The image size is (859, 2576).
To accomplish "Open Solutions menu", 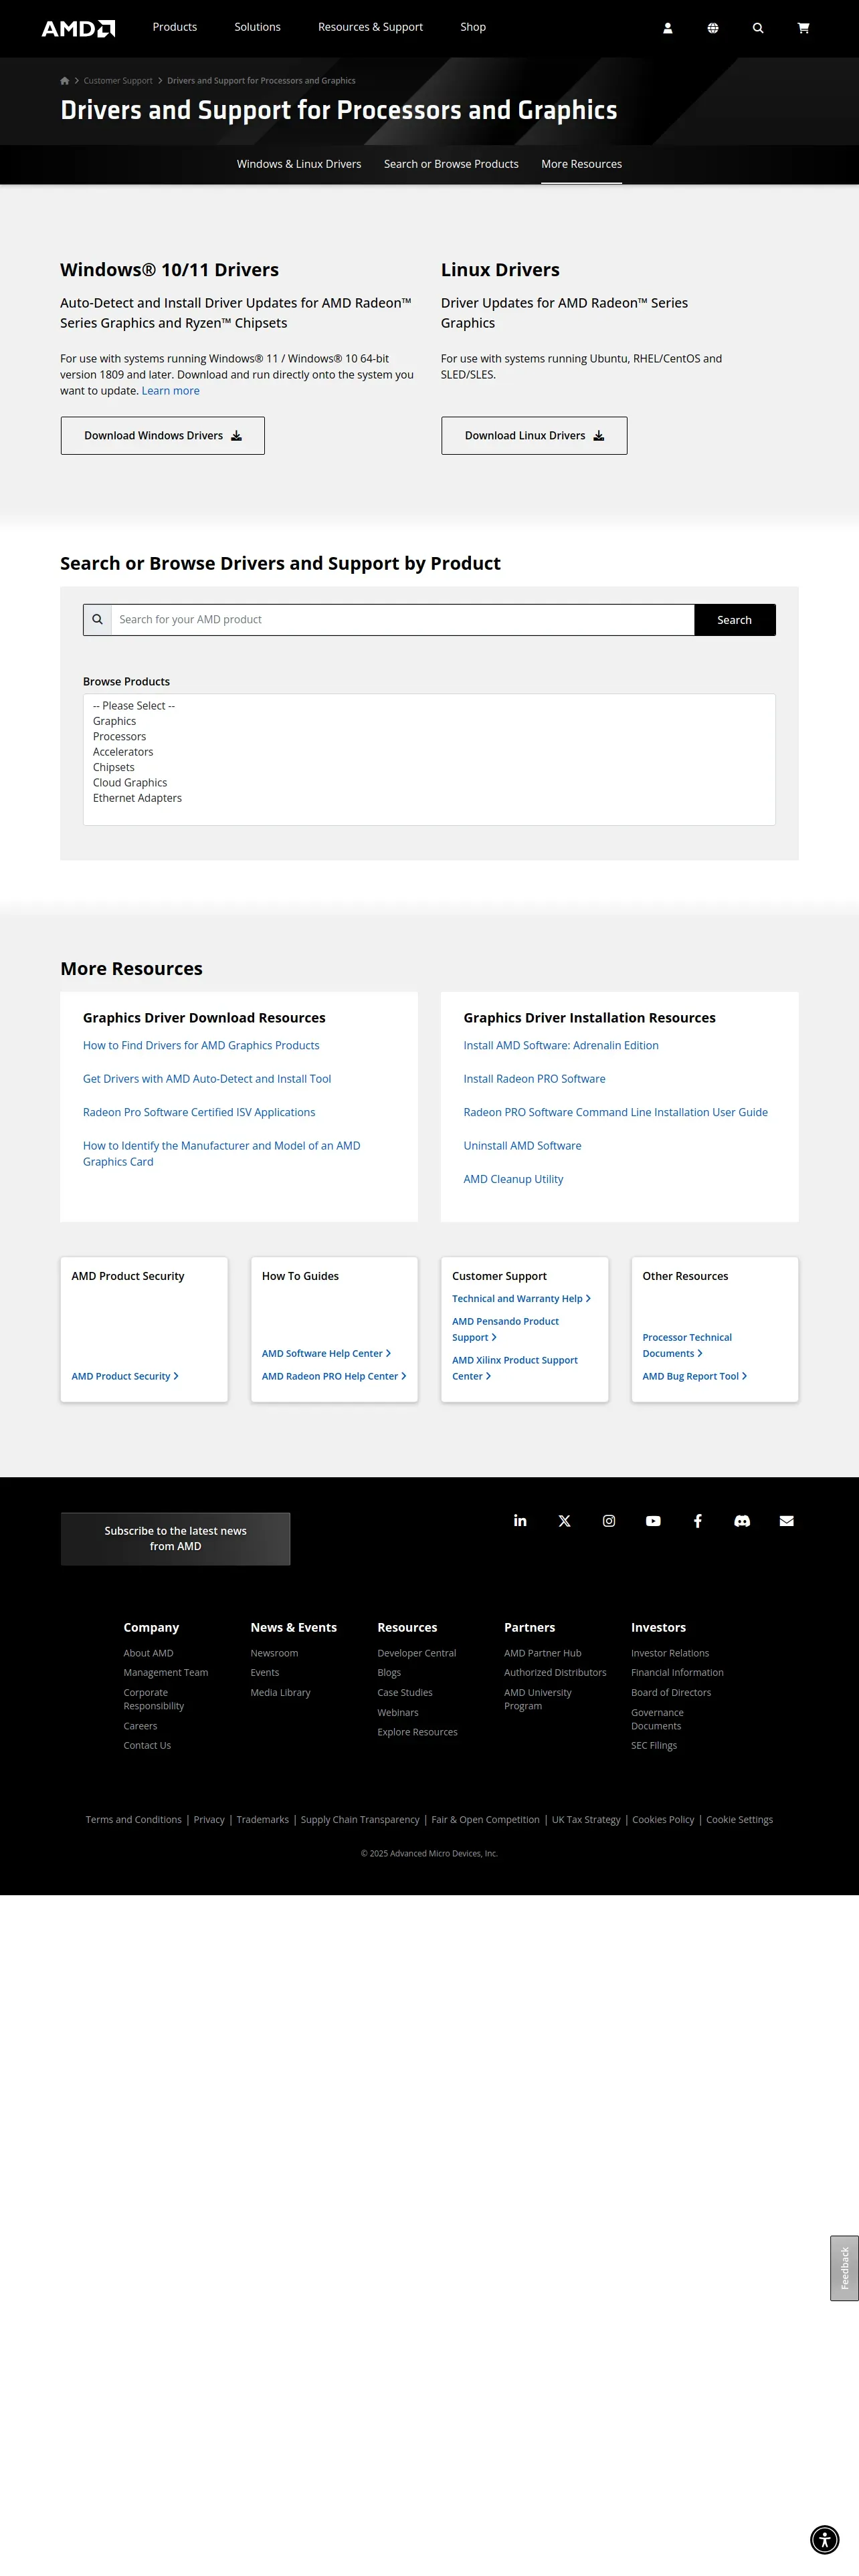I will point(257,27).
